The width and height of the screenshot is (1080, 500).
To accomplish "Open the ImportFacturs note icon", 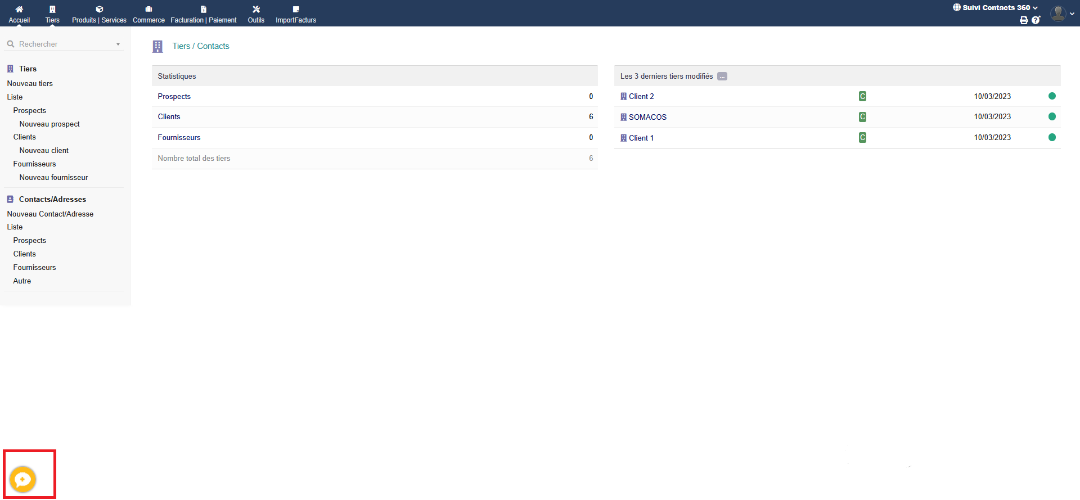I will click(296, 10).
